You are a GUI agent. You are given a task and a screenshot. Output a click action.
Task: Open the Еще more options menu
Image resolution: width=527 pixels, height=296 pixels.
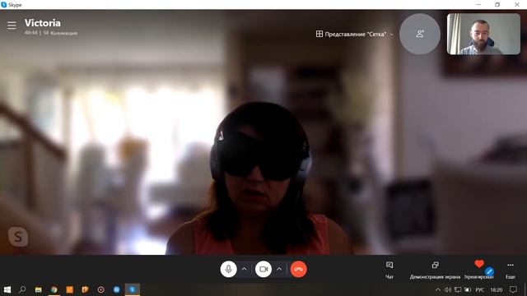point(511,271)
